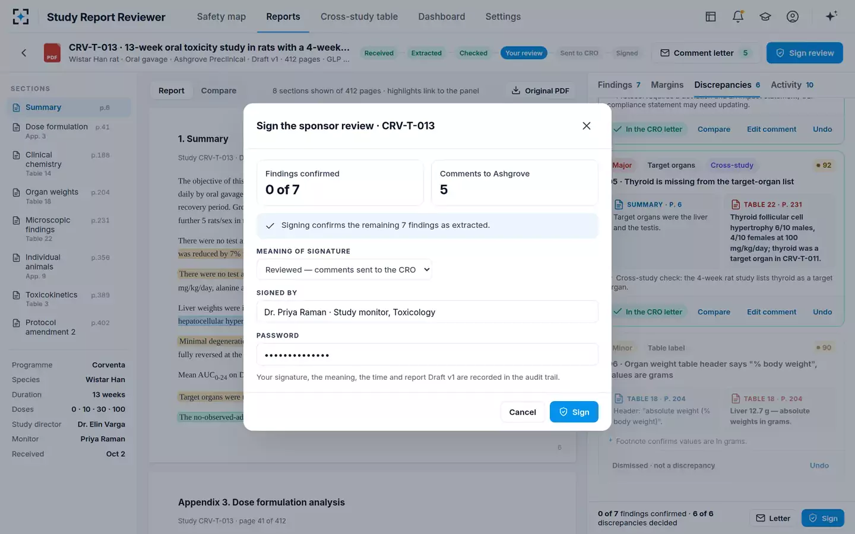Image resolution: width=855 pixels, height=534 pixels.
Task: Open Settings in the top navigation
Action: coord(503,17)
